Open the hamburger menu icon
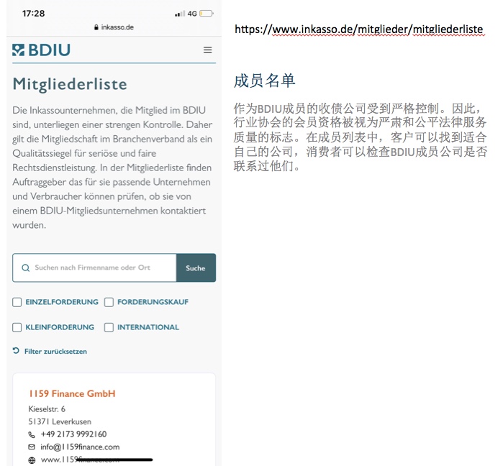The image size is (503, 466). (x=207, y=50)
